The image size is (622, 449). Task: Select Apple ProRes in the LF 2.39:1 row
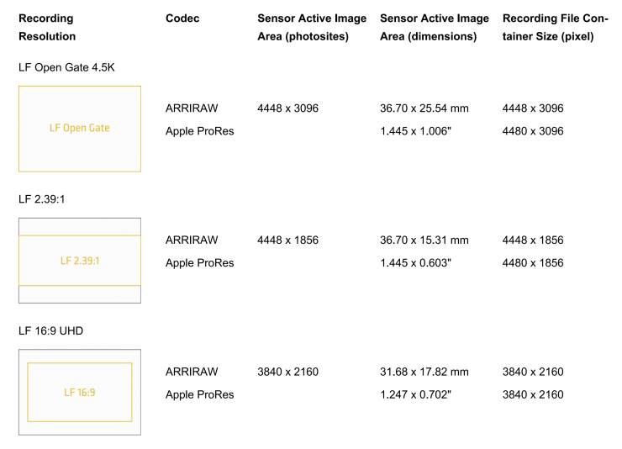[x=199, y=263]
